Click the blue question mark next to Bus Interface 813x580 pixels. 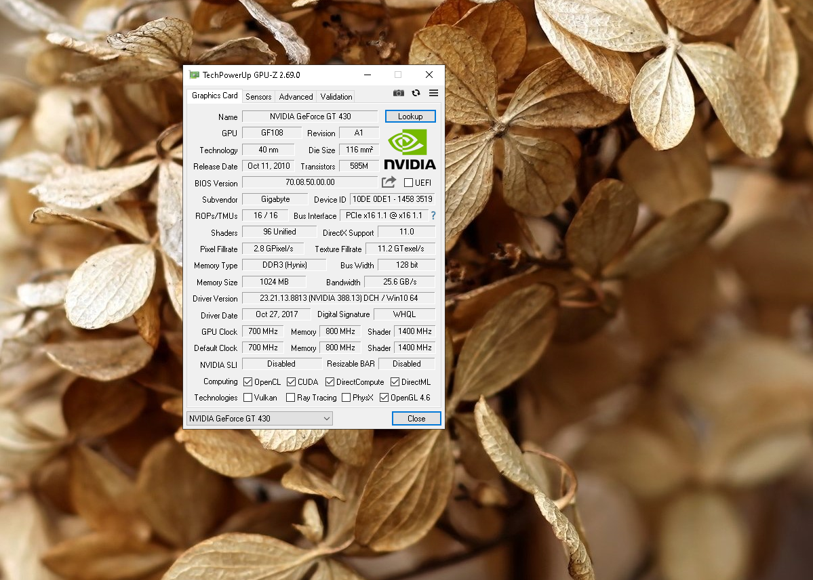[x=433, y=215]
